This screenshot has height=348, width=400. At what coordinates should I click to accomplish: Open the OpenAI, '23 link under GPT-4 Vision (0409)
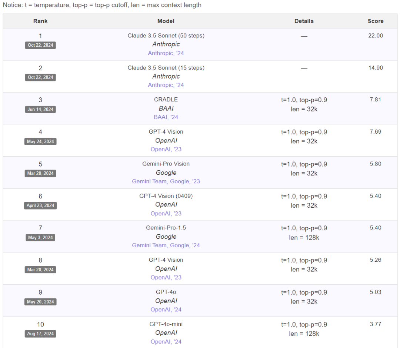coord(166,213)
